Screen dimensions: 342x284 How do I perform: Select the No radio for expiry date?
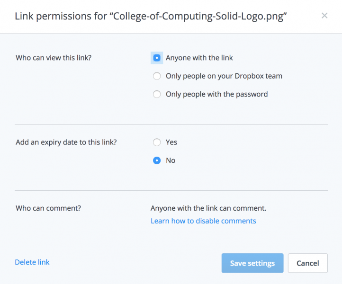[157, 160]
